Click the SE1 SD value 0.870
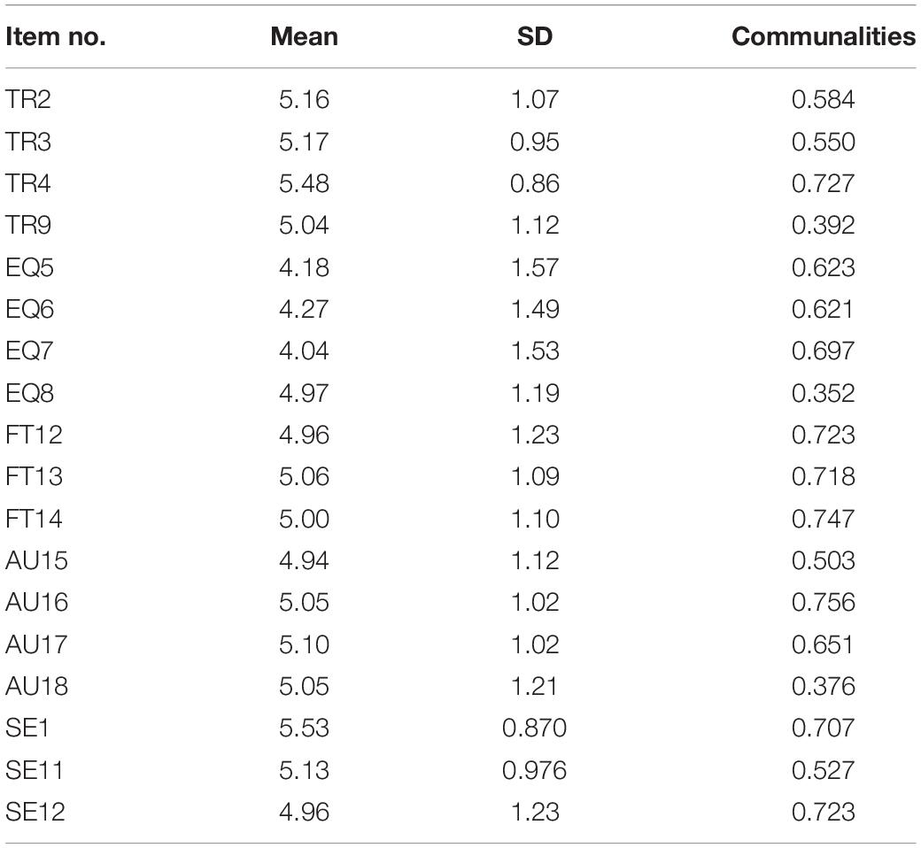This screenshot has height=848, width=921. [535, 729]
